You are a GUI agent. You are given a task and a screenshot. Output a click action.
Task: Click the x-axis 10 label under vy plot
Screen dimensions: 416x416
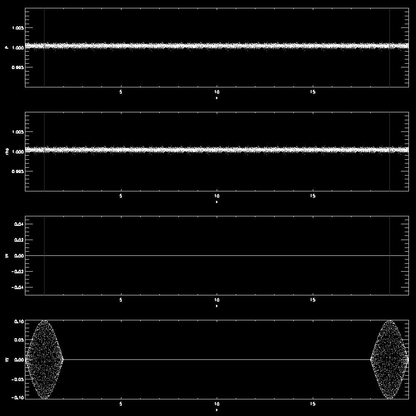coord(217,404)
